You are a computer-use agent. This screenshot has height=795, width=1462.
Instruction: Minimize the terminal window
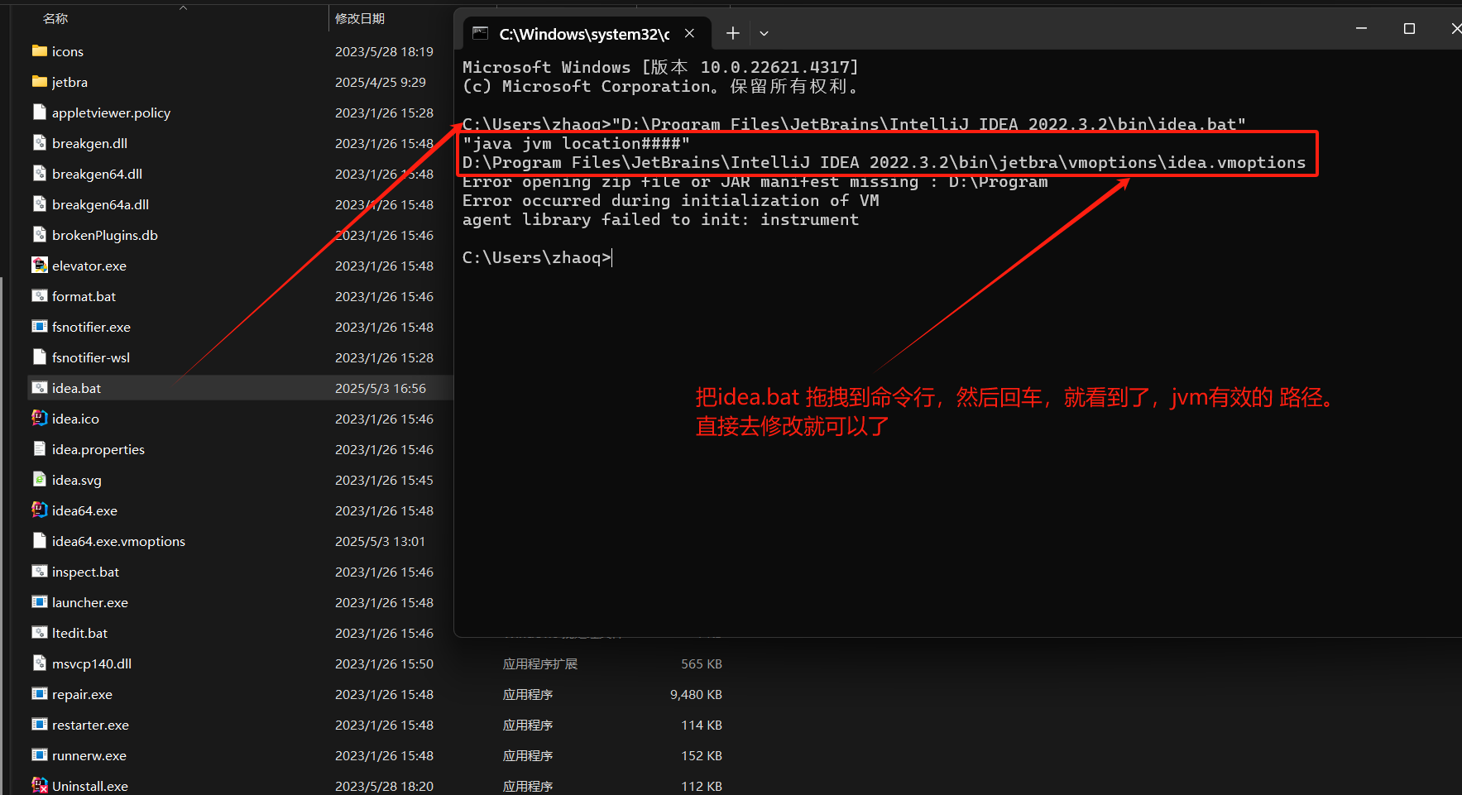coord(1361,29)
